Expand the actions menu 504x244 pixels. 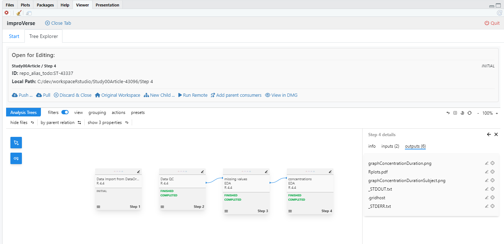tap(118, 113)
